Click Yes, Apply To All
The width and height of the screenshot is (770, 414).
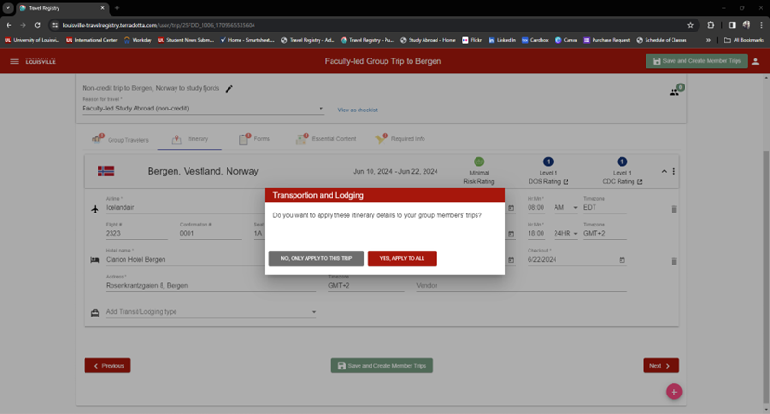(x=401, y=258)
